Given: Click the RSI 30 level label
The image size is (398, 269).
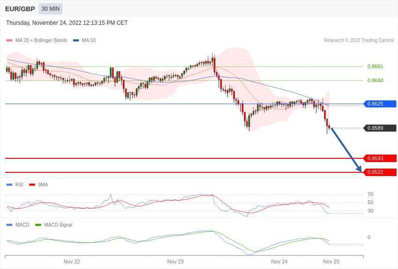Looking at the screenshot, I should click(370, 211).
